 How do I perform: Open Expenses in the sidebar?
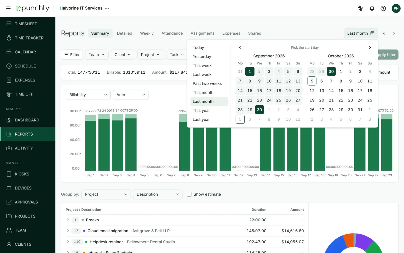point(28,80)
